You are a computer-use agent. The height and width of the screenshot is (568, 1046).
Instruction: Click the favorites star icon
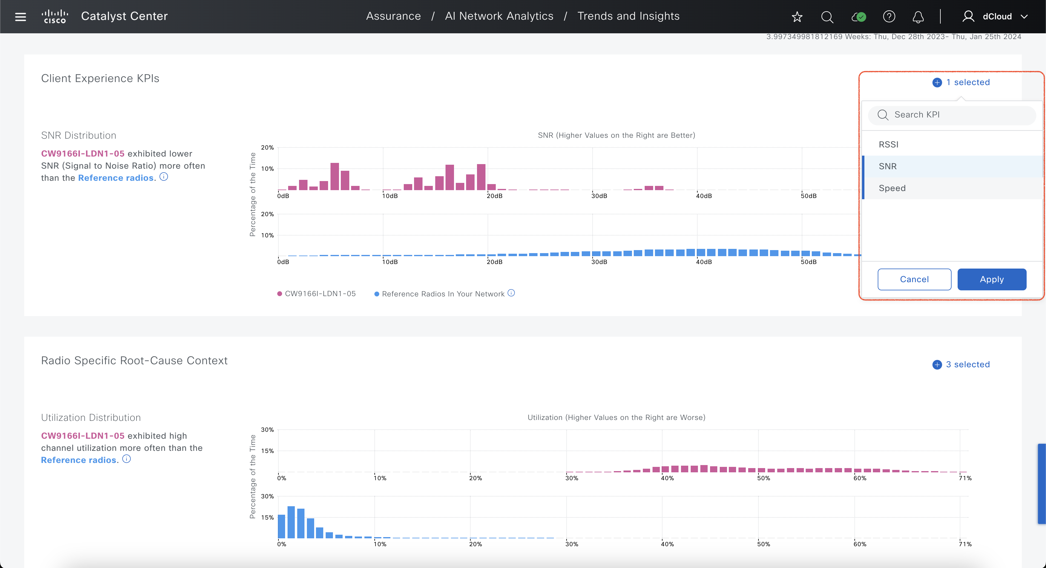(x=797, y=17)
